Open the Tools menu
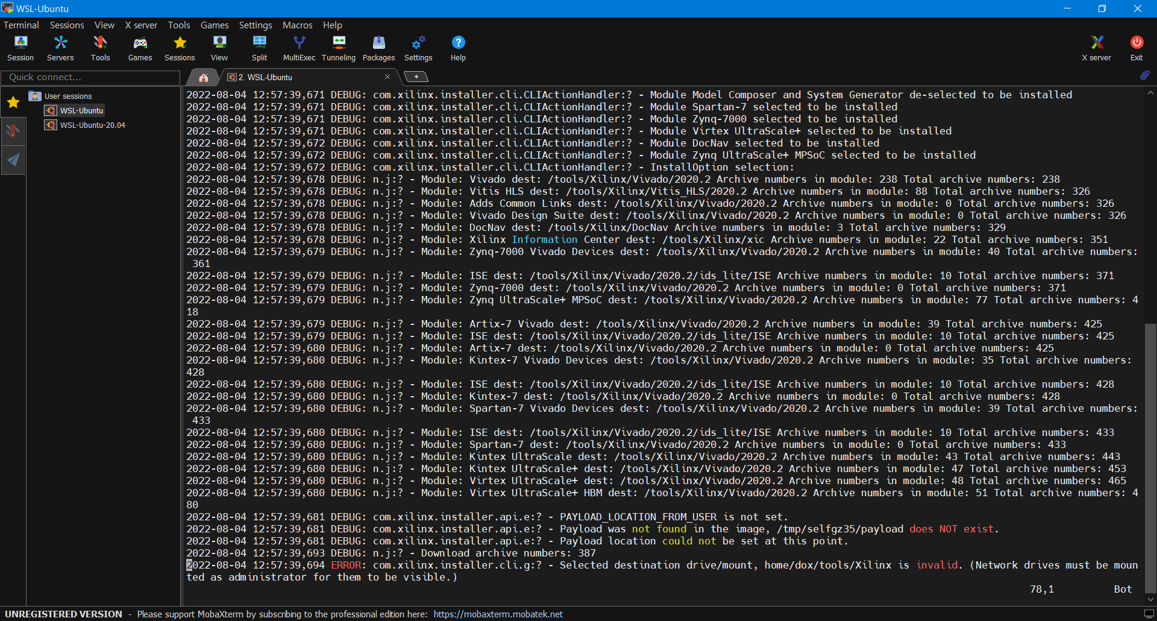Screen dimensions: 1157x621 tap(179, 25)
